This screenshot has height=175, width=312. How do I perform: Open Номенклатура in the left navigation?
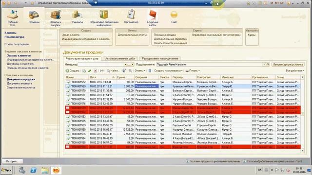coord(14,37)
